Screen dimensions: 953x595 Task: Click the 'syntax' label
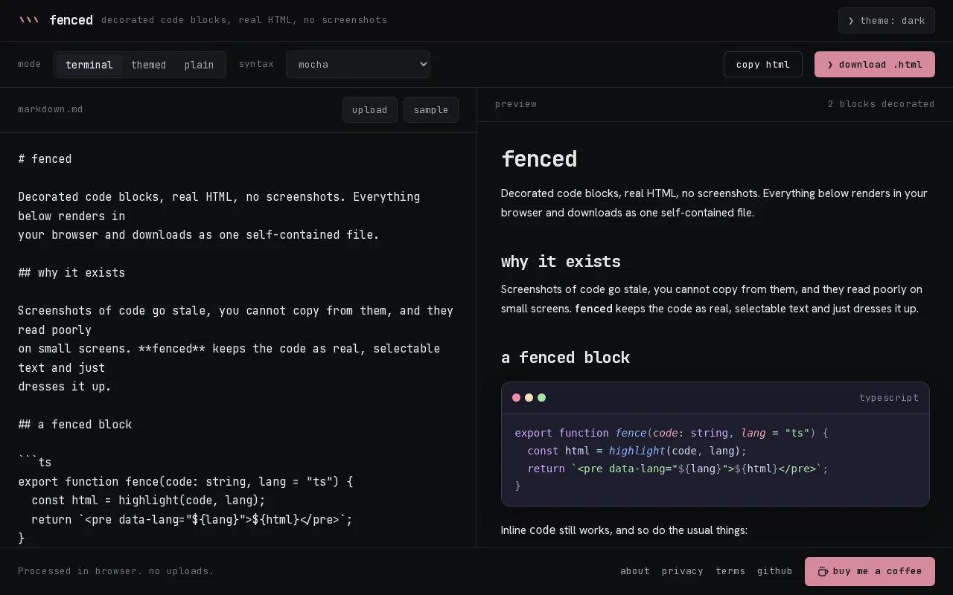click(x=256, y=64)
